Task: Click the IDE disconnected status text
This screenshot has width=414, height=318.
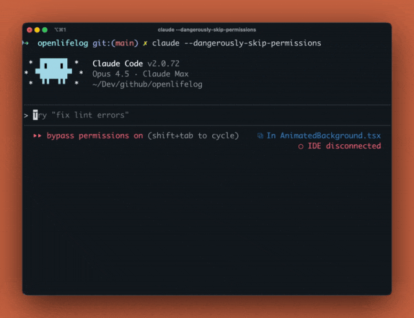Action: (x=344, y=146)
